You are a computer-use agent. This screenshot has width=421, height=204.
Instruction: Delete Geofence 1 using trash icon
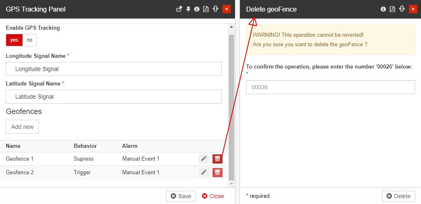click(218, 159)
